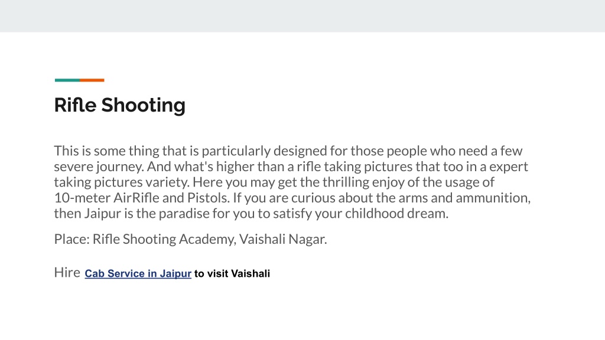Click the word Hire before the link

tap(67, 273)
